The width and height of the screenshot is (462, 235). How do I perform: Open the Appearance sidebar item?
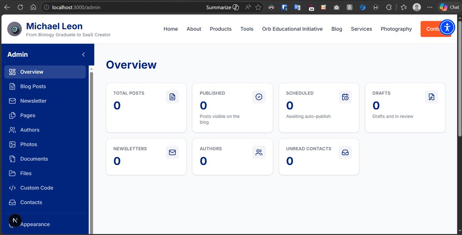coord(45,224)
